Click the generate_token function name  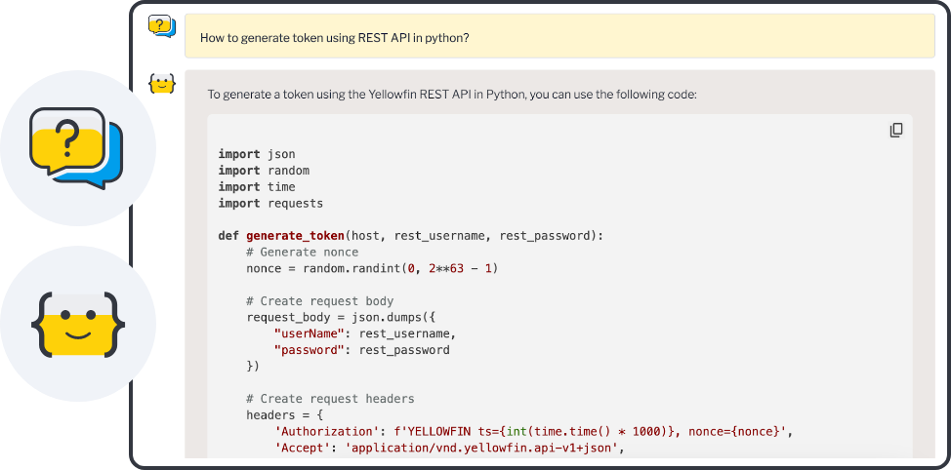[x=295, y=236]
